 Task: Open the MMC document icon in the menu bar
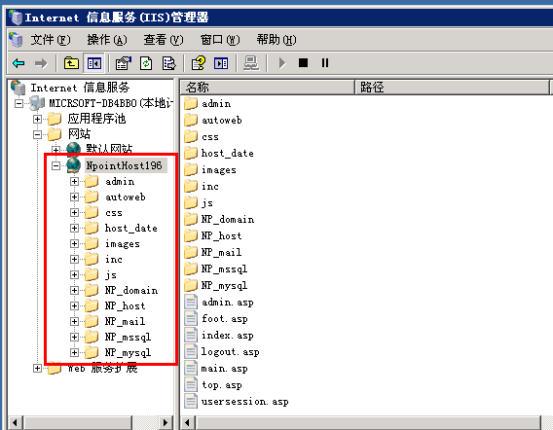click(16, 40)
